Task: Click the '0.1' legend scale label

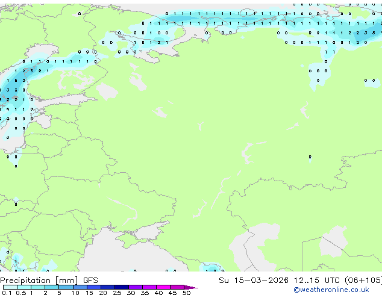Action: tap(7, 293)
